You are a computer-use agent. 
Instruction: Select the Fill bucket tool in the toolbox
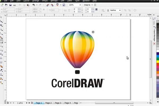1,78
